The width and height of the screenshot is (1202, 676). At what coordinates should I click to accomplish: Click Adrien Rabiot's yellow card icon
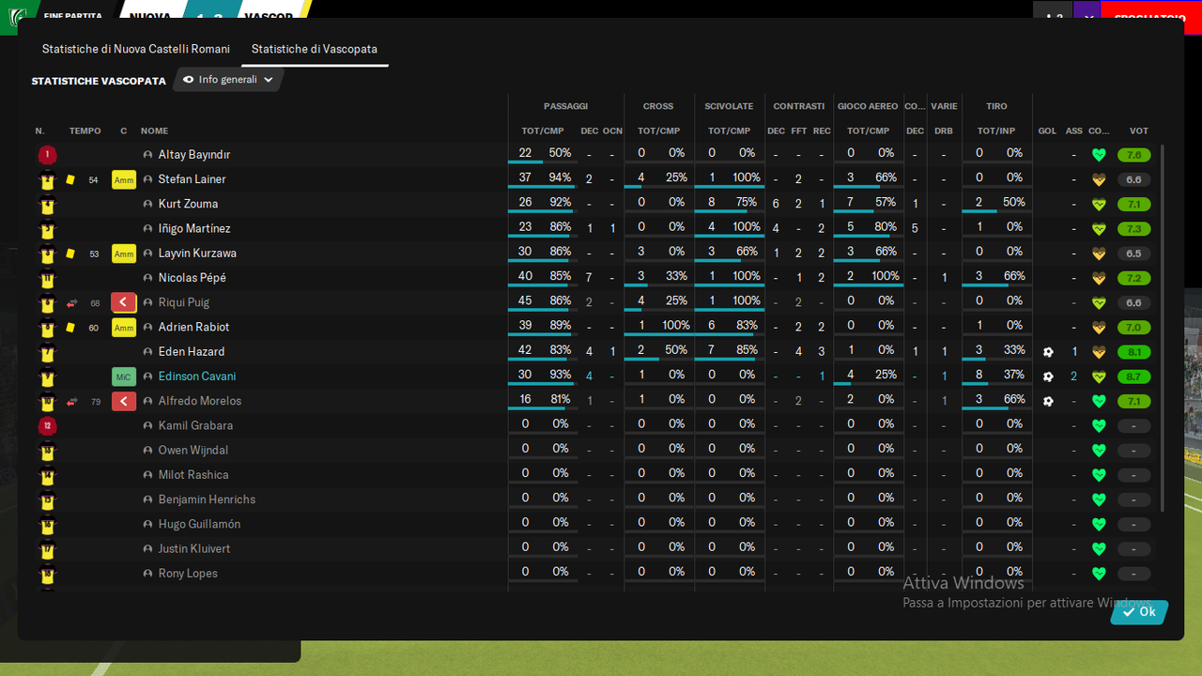tap(70, 328)
